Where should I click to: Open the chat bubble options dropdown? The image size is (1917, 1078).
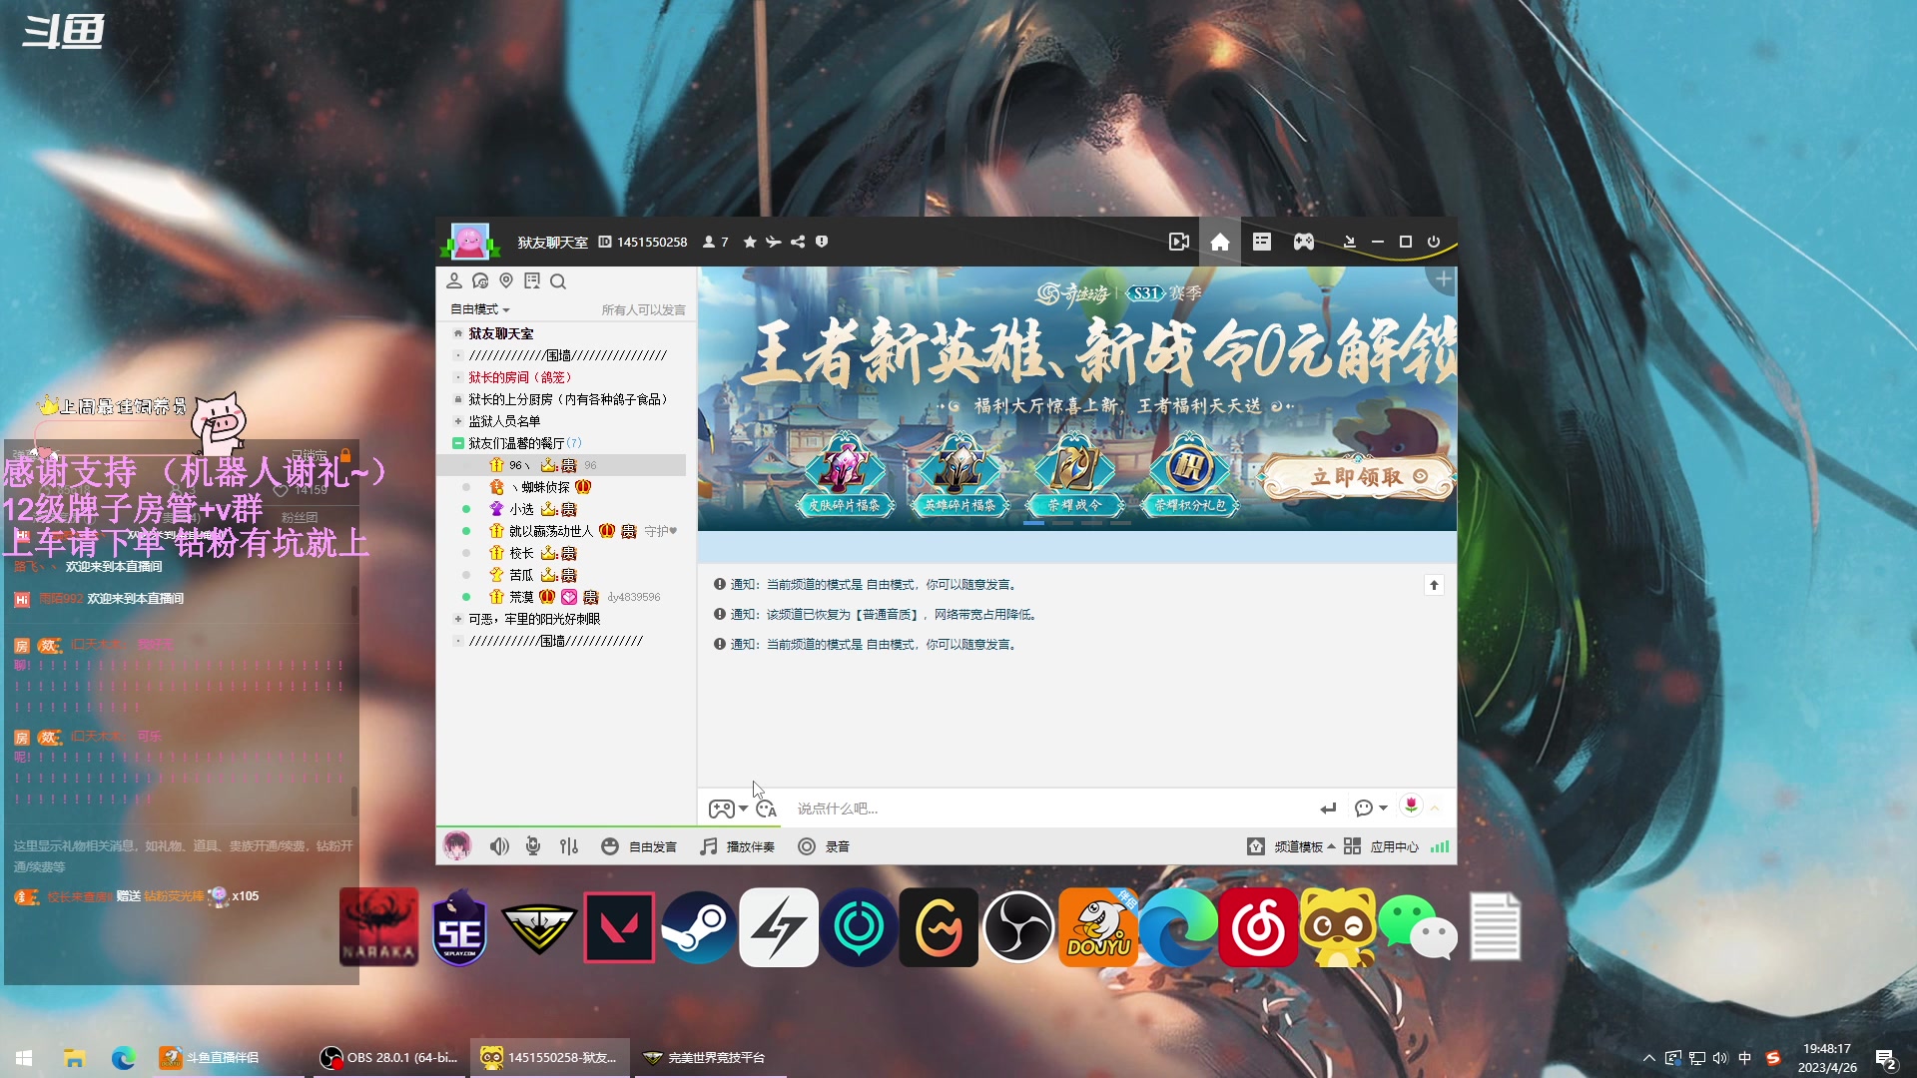(1371, 808)
